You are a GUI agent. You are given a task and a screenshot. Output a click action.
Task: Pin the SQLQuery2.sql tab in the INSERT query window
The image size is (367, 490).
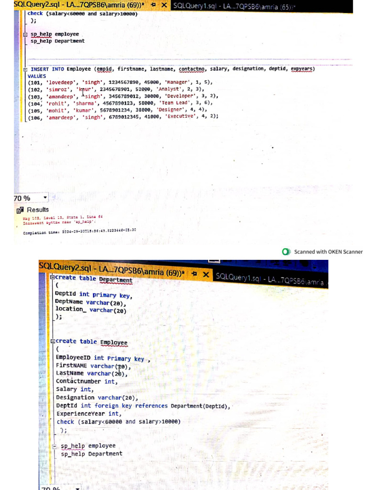pyautogui.click(x=153, y=5)
